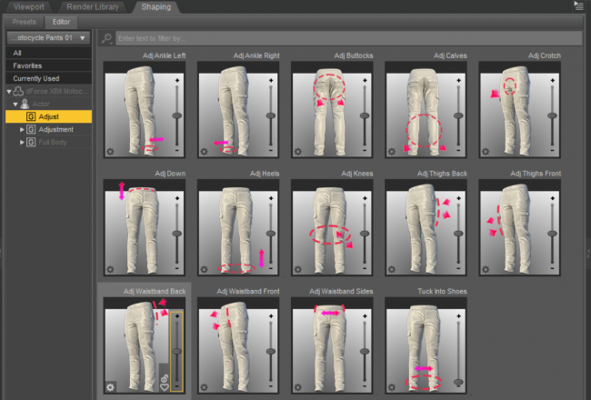Screen dimensions: 591x400
Task: Click the filter text input field
Action: 346,39
